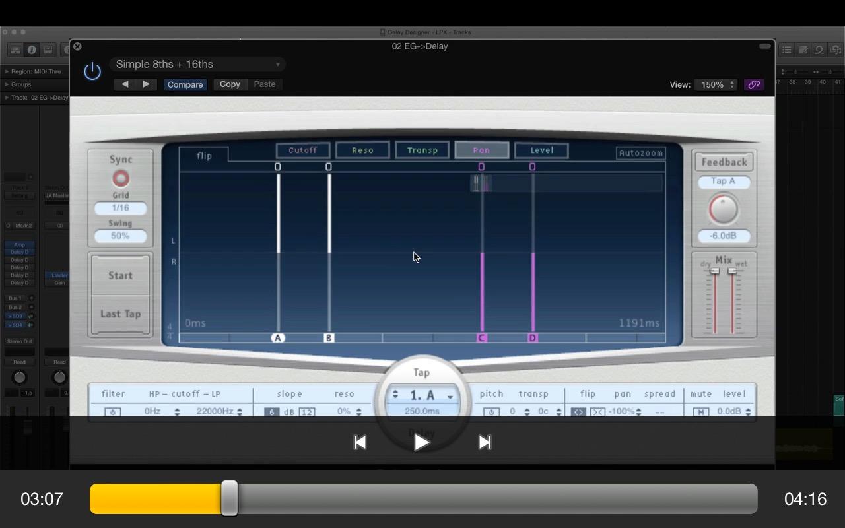
Task: Click the 250.0ms delay time field
Action: [422, 411]
